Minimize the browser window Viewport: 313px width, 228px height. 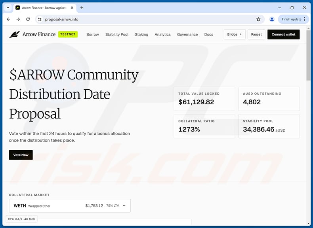(280, 8)
